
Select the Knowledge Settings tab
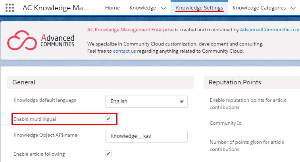coord(199,8)
